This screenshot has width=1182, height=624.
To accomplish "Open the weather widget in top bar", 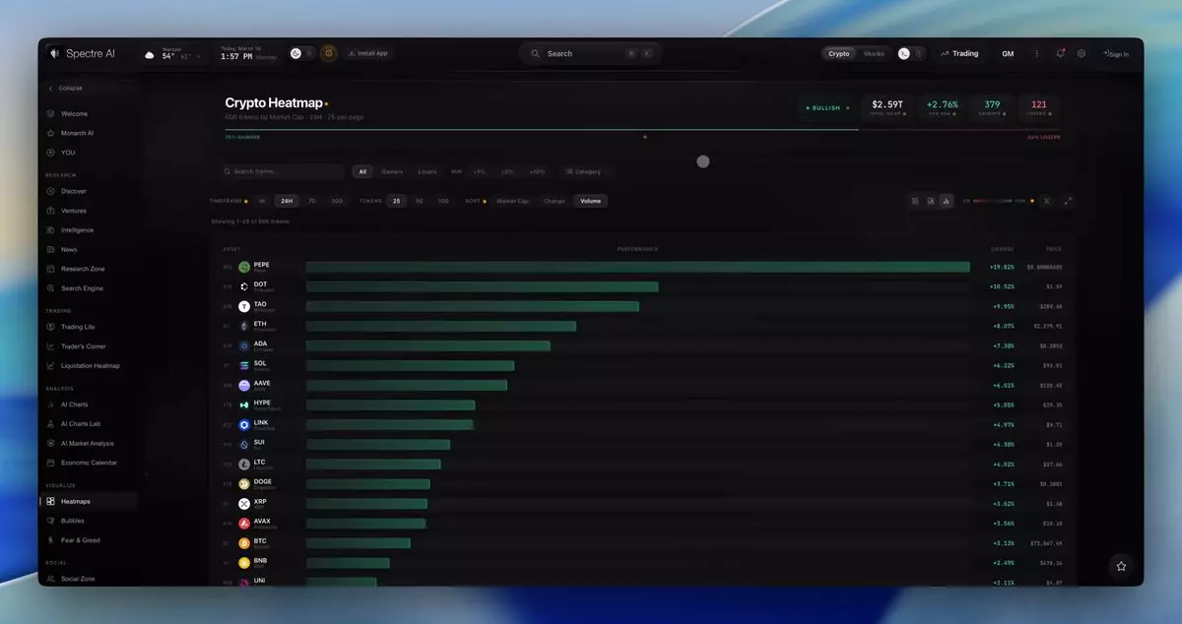I will [173, 54].
